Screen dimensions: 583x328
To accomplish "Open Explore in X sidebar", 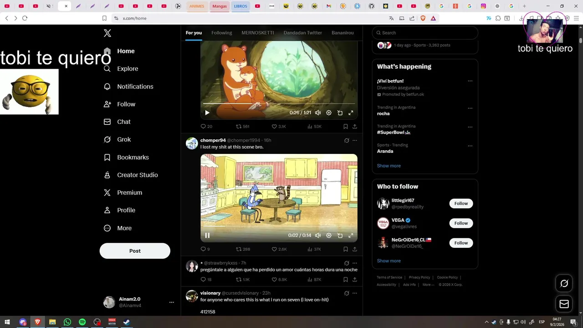I will pos(121,69).
